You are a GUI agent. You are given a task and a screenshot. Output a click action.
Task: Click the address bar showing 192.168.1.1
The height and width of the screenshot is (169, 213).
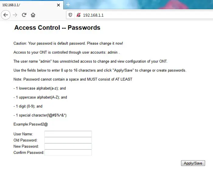click(139, 15)
